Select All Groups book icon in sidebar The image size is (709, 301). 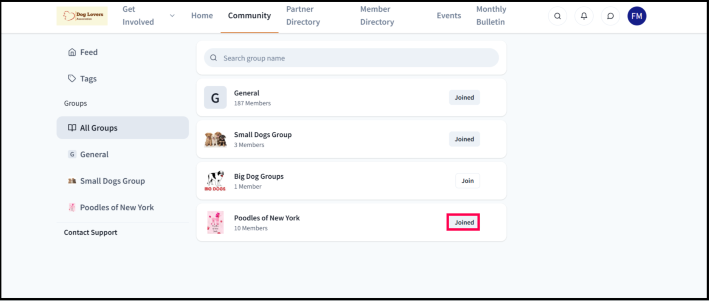point(72,128)
